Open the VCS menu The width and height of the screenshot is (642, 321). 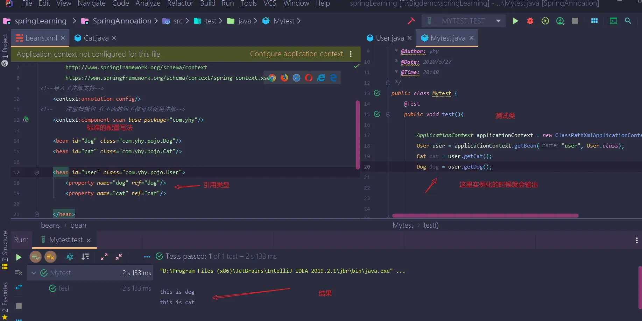(x=270, y=3)
